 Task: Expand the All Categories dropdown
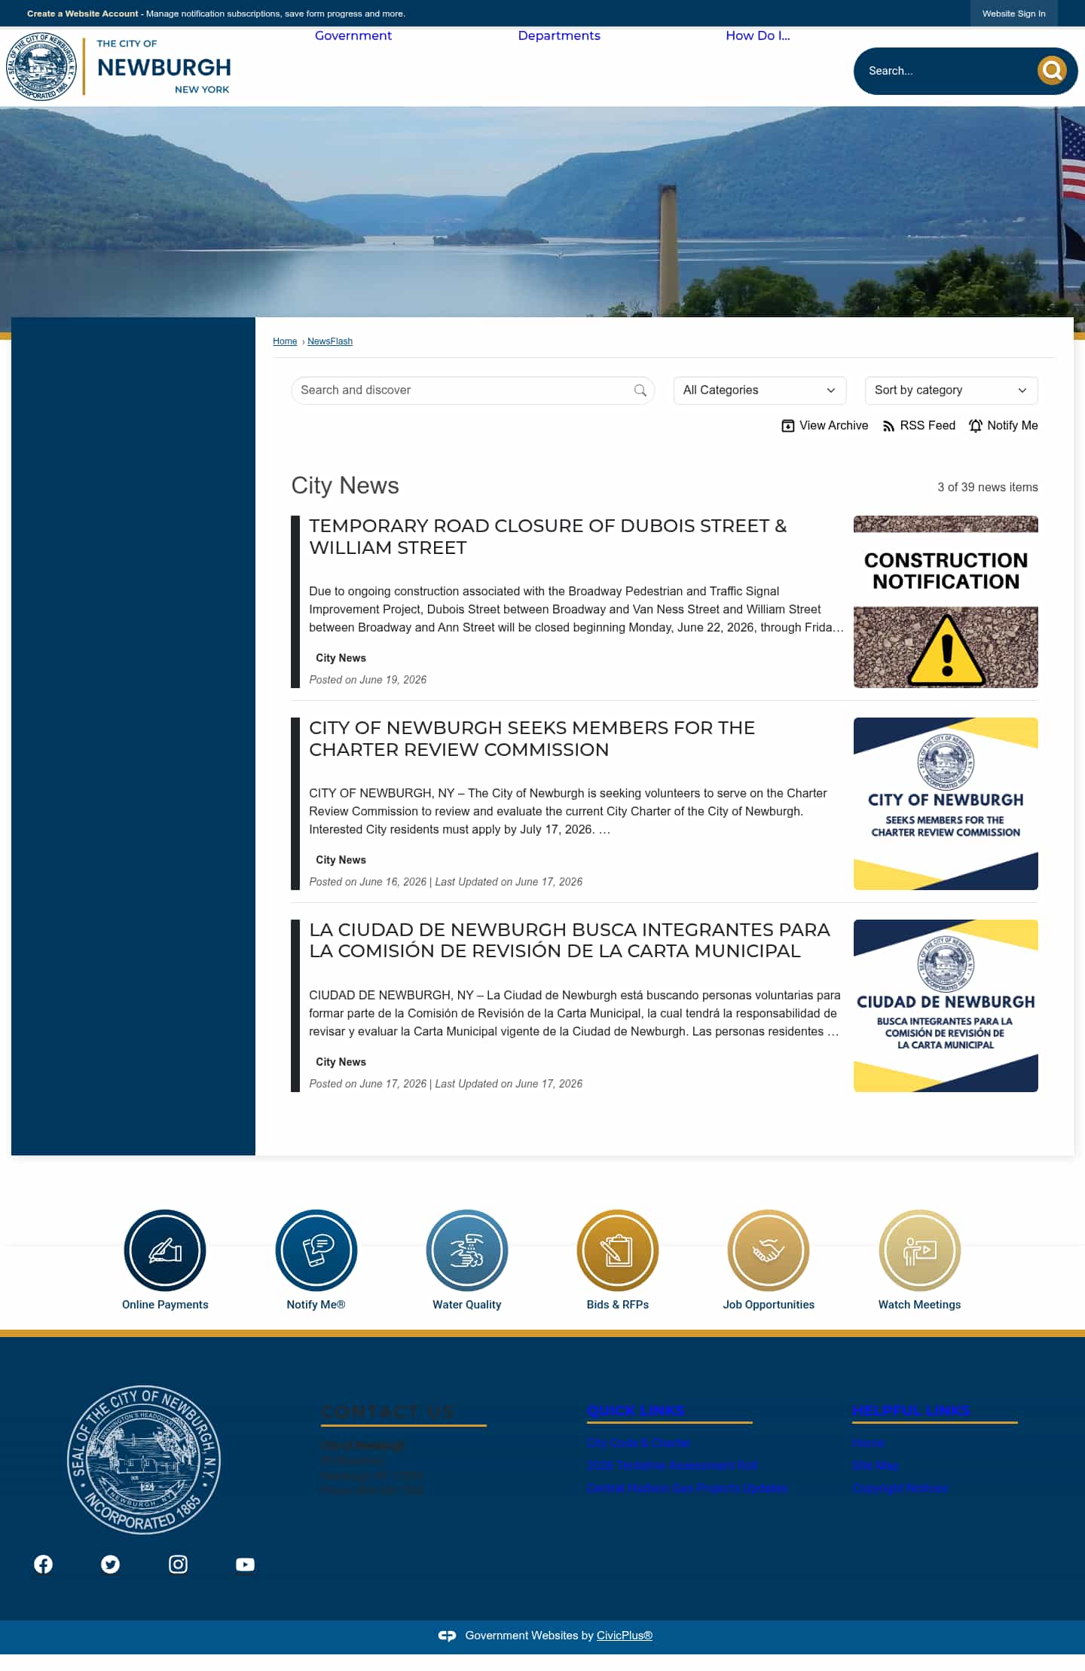coord(759,390)
